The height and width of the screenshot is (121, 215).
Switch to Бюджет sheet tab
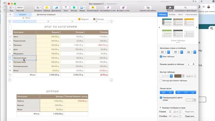tap(23, 14)
